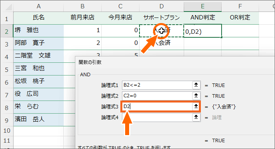Click cell D3 showing 入会済
This screenshot has height=149, width=275.
[161, 44]
